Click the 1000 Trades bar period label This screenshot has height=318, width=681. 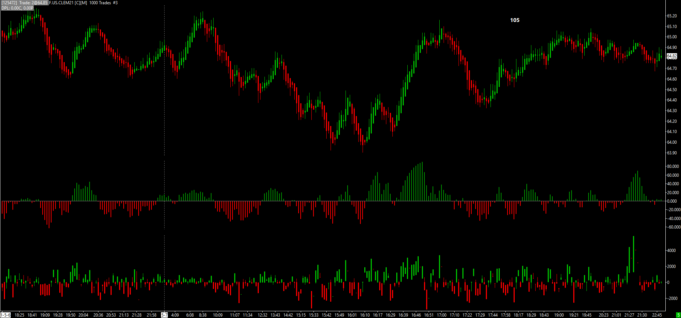100,3
